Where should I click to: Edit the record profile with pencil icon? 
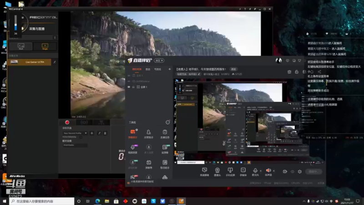tap(99, 133)
